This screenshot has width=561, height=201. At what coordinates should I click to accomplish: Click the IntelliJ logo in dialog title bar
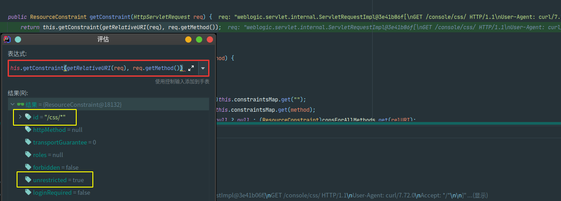click(x=7, y=39)
